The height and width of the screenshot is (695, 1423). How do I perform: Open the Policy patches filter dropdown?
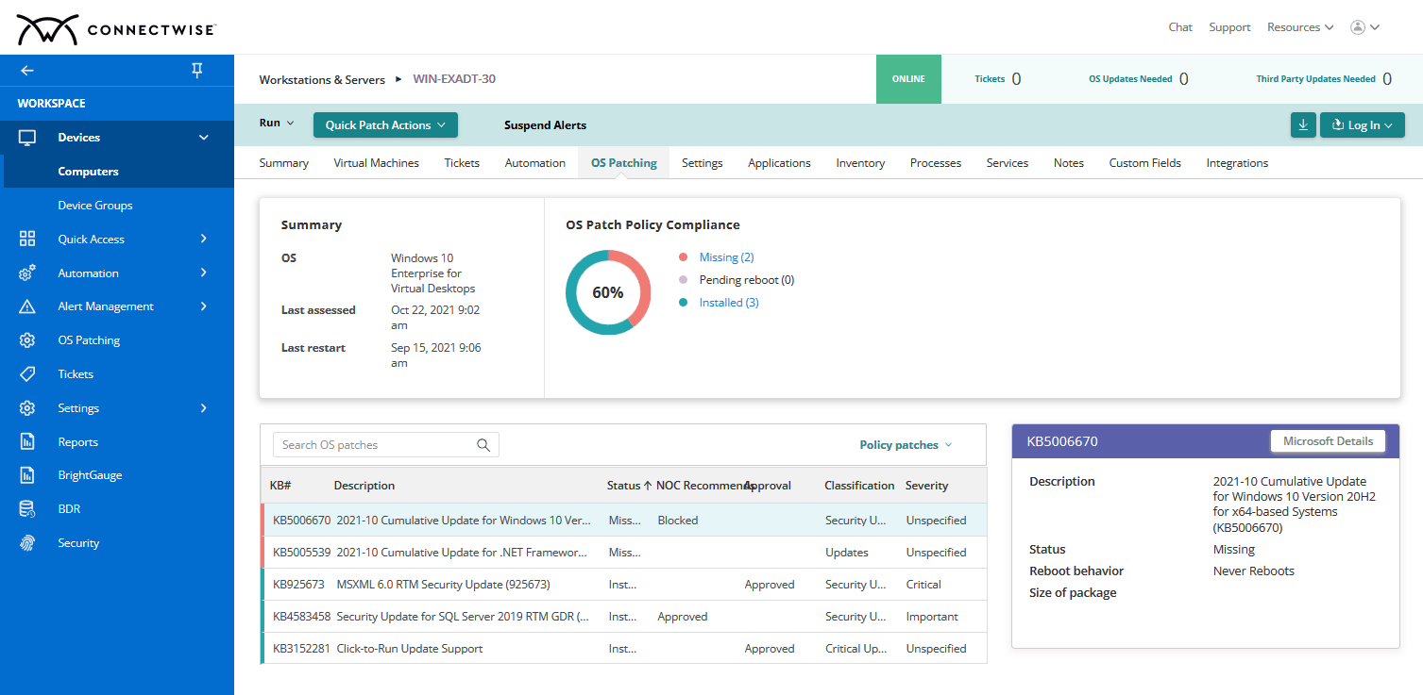(905, 444)
